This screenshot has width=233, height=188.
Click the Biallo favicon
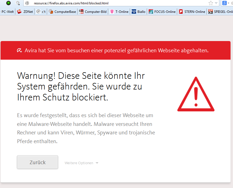click(x=134, y=11)
